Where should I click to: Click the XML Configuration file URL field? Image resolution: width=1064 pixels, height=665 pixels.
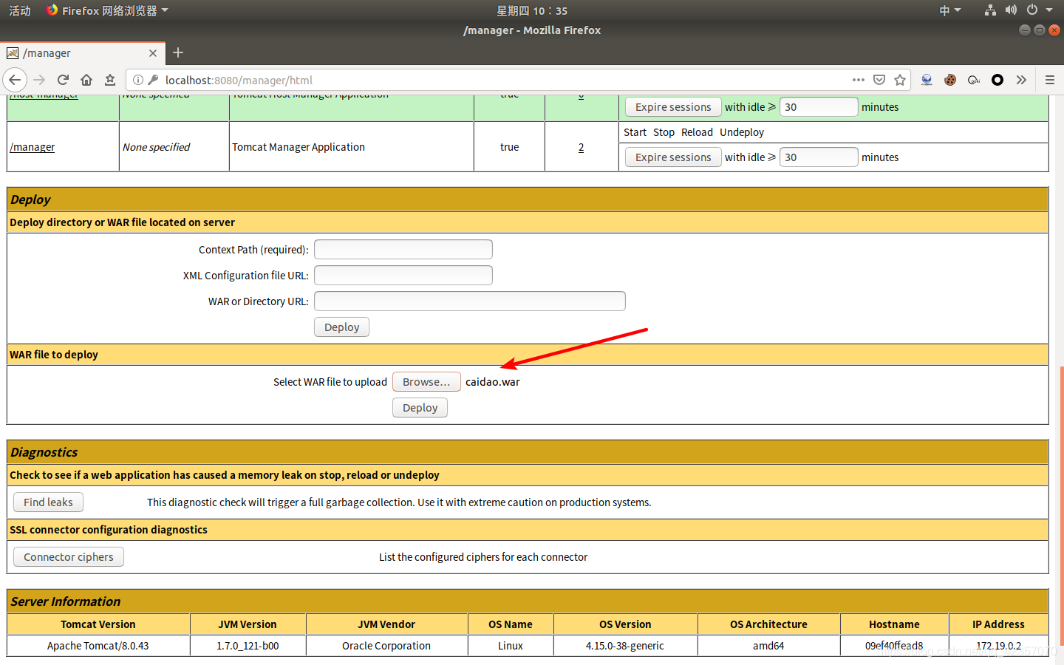coord(403,276)
